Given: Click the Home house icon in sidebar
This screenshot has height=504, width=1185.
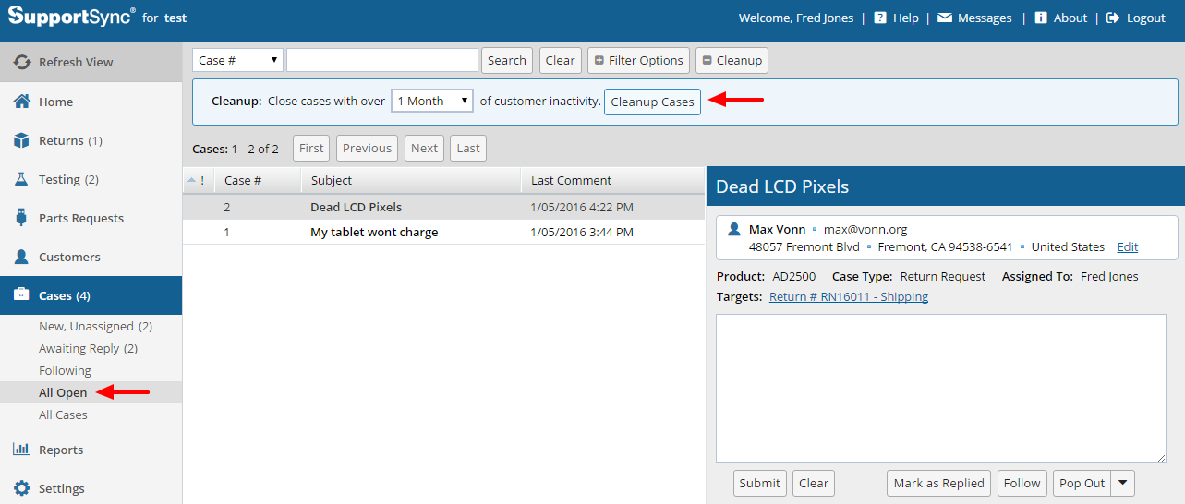Looking at the screenshot, I should tap(21, 102).
